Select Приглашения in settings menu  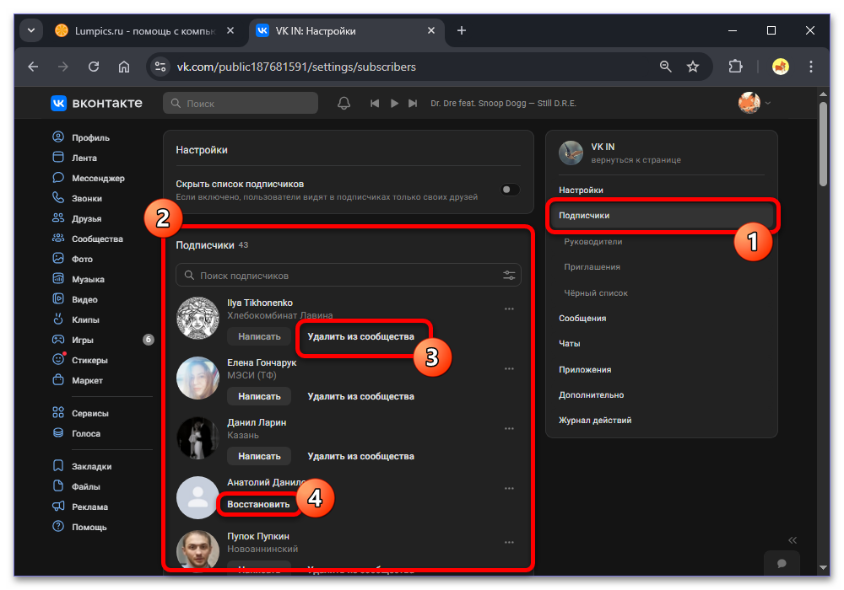pos(592,267)
